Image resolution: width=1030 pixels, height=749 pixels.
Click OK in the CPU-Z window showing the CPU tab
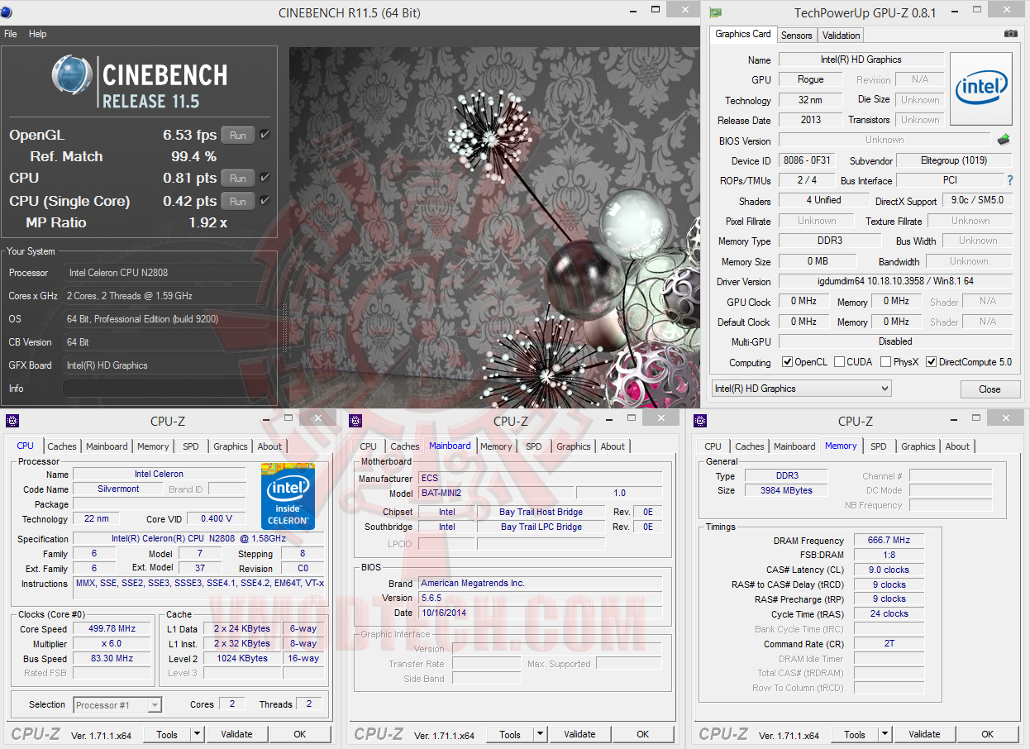300,734
